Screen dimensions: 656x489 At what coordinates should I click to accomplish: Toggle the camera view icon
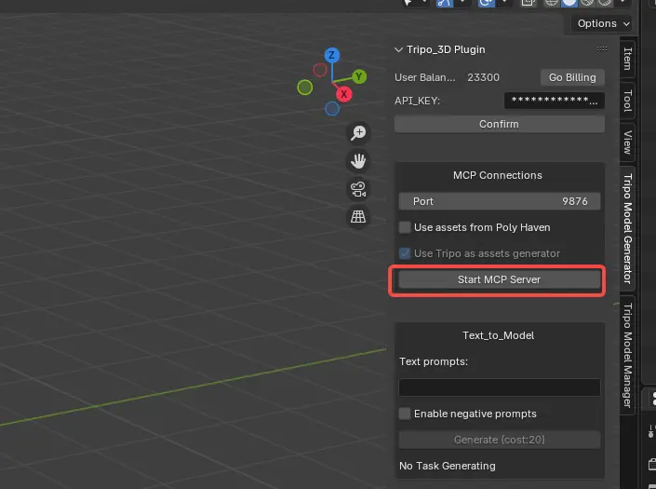358,189
